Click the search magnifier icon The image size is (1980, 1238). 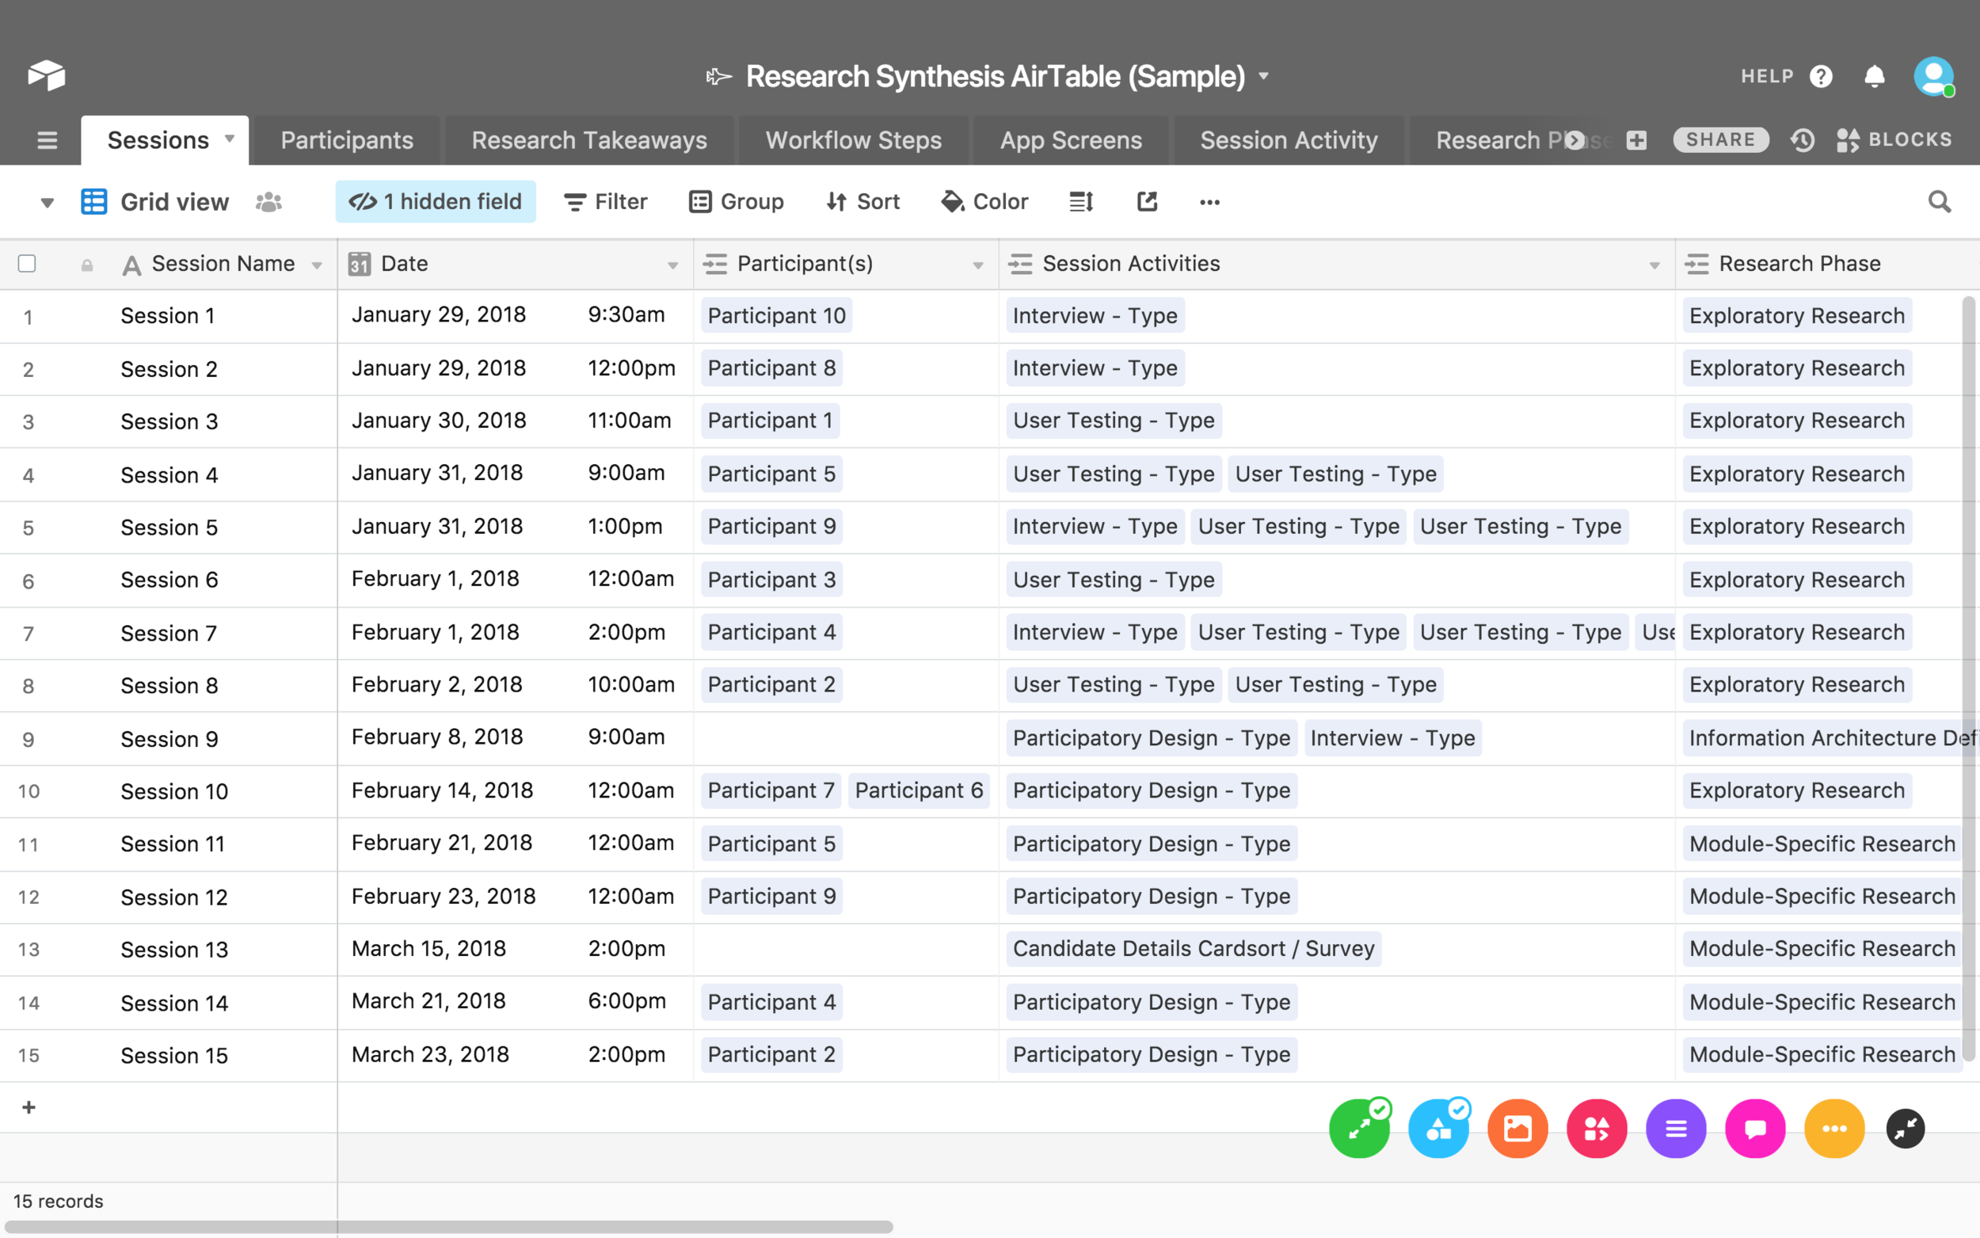pos(1939,201)
